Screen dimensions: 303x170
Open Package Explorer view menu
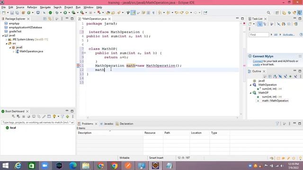tap(62, 19)
